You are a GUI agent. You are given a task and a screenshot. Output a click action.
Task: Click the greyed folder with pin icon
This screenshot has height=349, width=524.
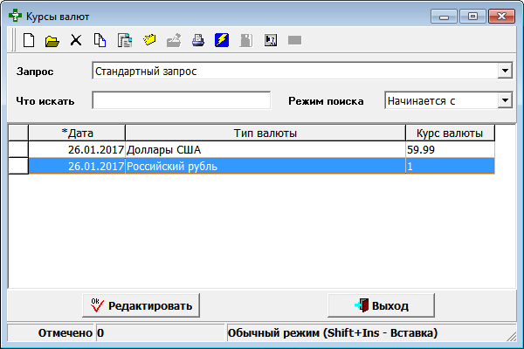click(x=174, y=40)
